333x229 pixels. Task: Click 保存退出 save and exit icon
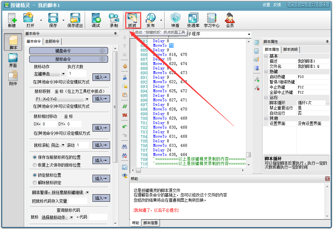coord(75,20)
